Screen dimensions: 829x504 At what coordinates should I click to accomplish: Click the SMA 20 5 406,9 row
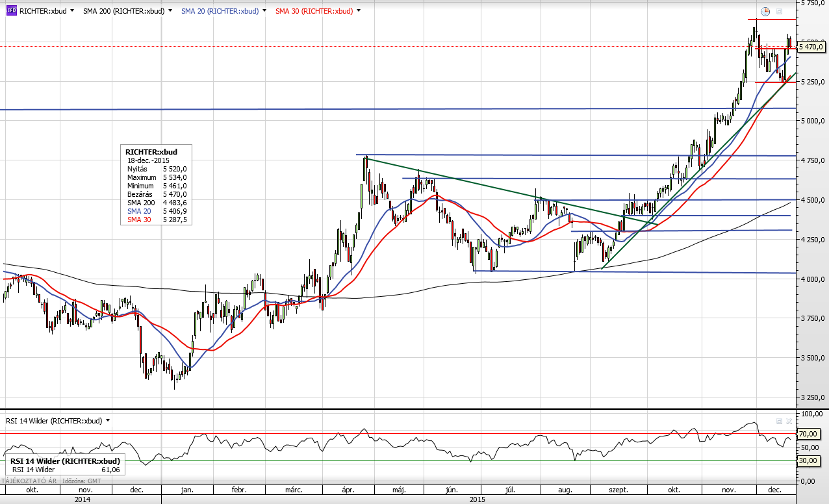(x=157, y=211)
